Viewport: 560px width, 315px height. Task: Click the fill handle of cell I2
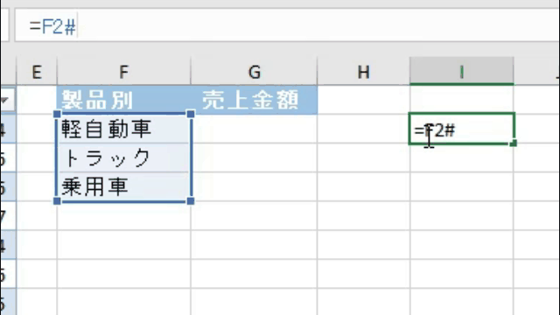tap(514, 143)
